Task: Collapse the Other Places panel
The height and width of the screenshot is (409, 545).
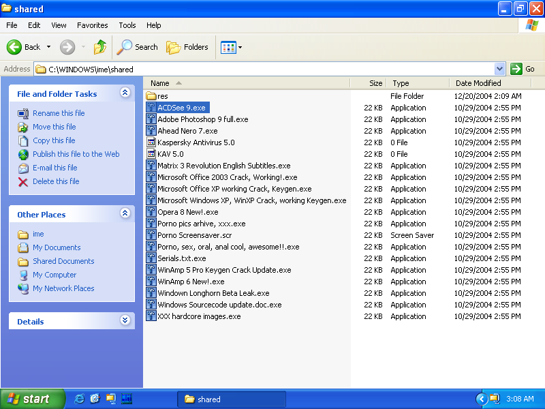Action: [125, 213]
